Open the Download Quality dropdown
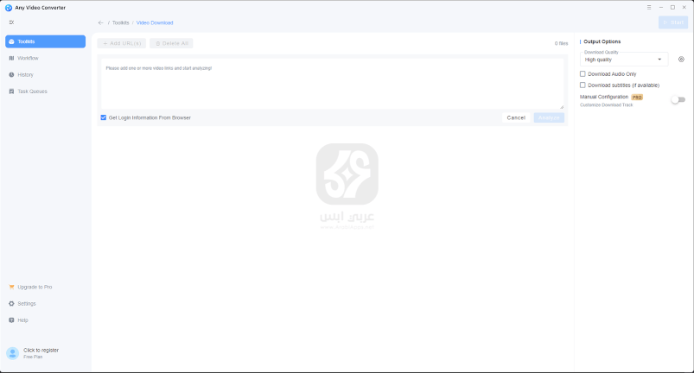This screenshot has height=373, width=694. (624, 60)
